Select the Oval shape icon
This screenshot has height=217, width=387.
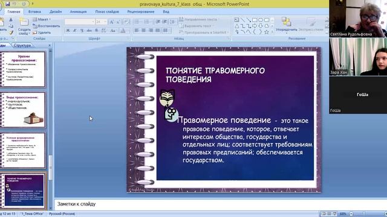point(261,20)
